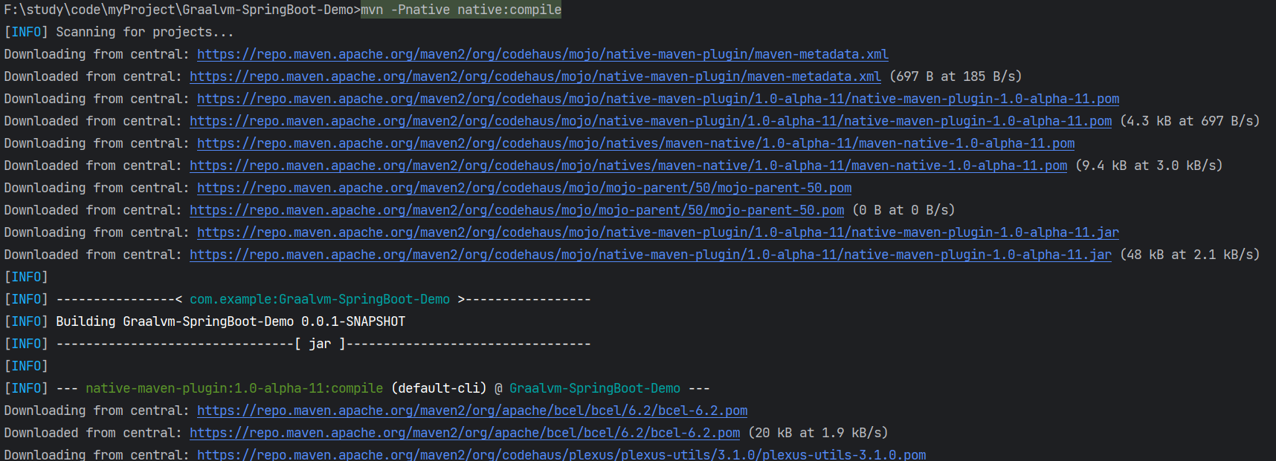Click the '(default-cli)' text

[x=439, y=388]
